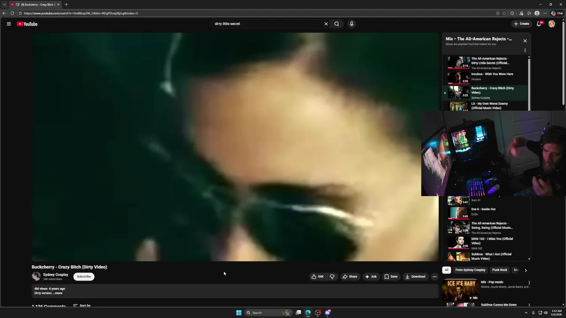The height and width of the screenshot is (318, 566).
Task: Open Edge Copilot Chat
Action: click(556, 13)
